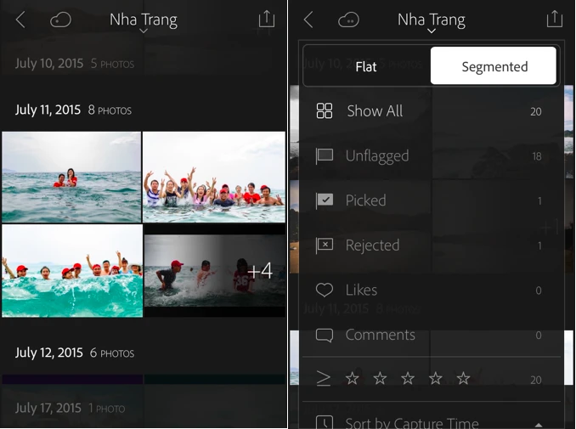This screenshot has height=429, width=576.
Task: Filter by Picked photos
Action: (365, 200)
